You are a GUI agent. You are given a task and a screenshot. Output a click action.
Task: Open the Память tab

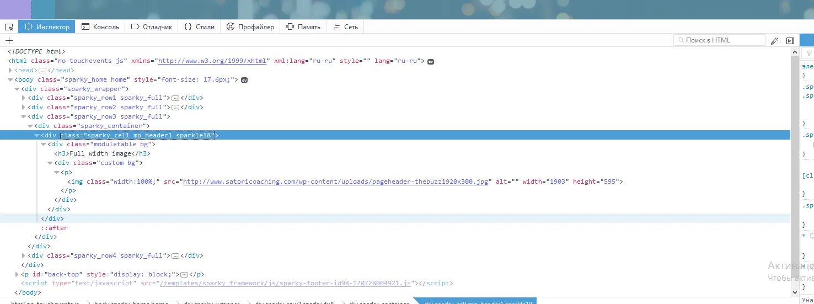pos(303,27)
